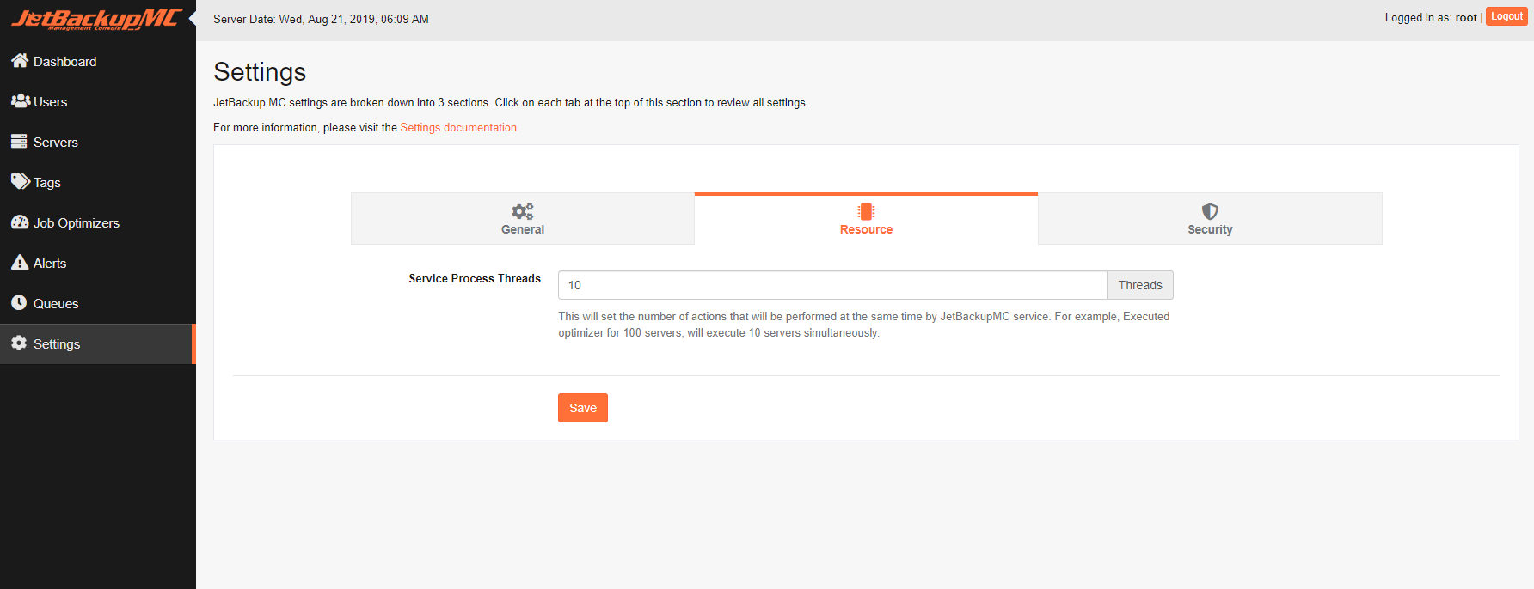The image size is (1534, 589).
Task: Click the '3 sections' intro sentence
Action: 511,102
